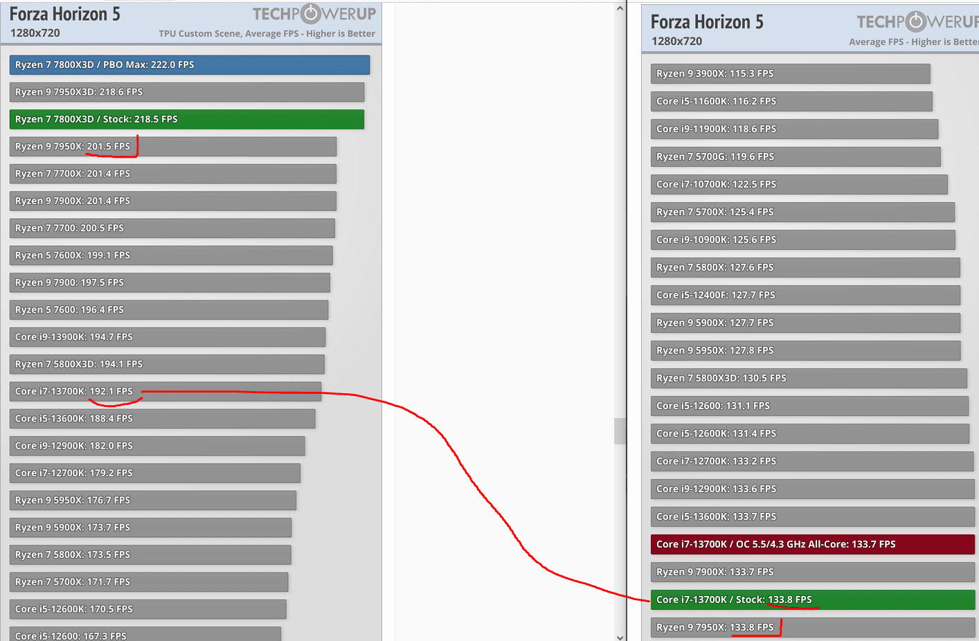
Task: Select the Ryzen 7 7700X: 201.4 FPS bar
Action: pyautogui.click(x=173, y=174)
